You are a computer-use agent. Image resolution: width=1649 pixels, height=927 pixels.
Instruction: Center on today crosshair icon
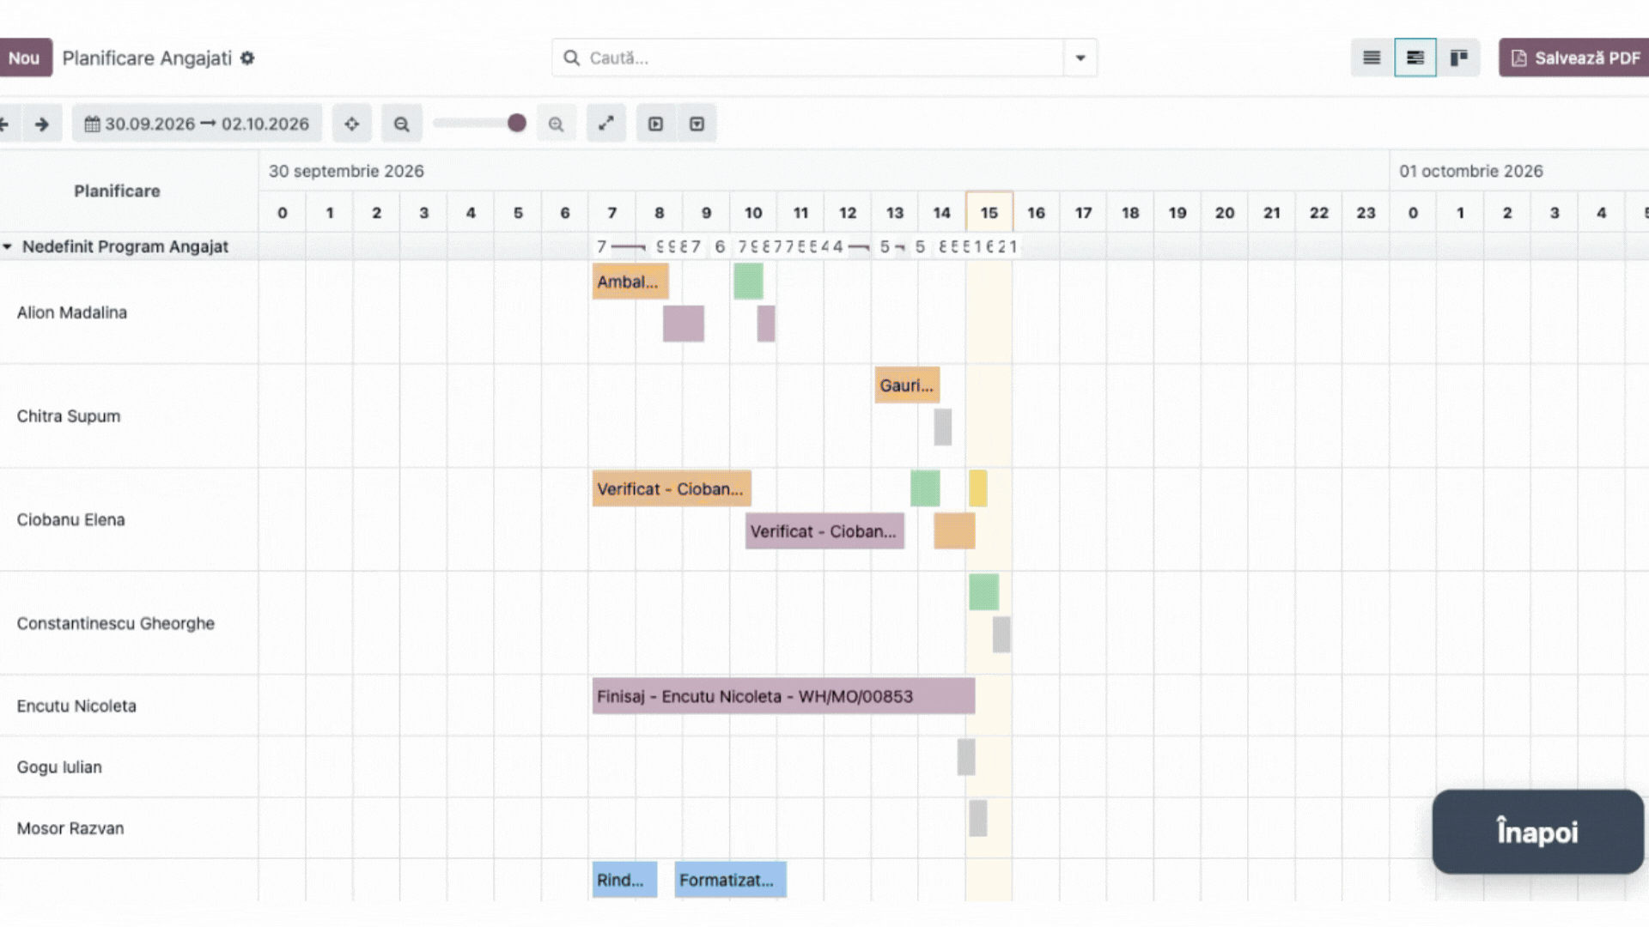point(352,124)
